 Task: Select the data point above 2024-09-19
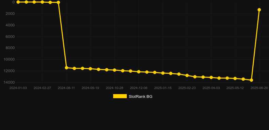[x=91, y=69]
